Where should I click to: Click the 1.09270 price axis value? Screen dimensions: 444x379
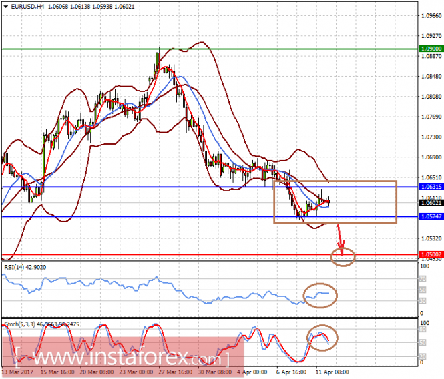pyautogui.click(x=431, y=36)
